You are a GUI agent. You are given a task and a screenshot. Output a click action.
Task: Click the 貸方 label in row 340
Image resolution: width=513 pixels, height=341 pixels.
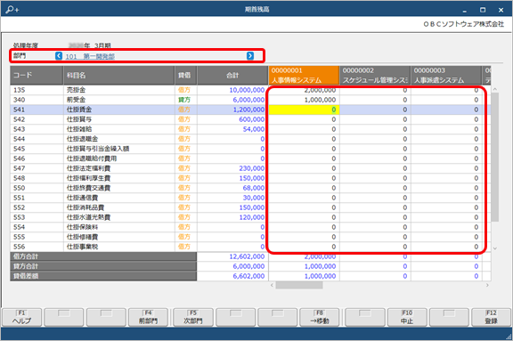coord(184,100)
